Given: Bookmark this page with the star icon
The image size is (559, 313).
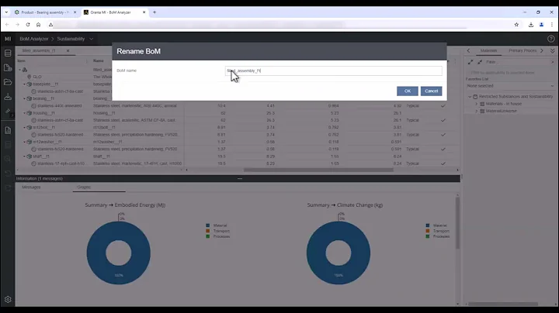Looking at the screenshot, I should point(516,25).
